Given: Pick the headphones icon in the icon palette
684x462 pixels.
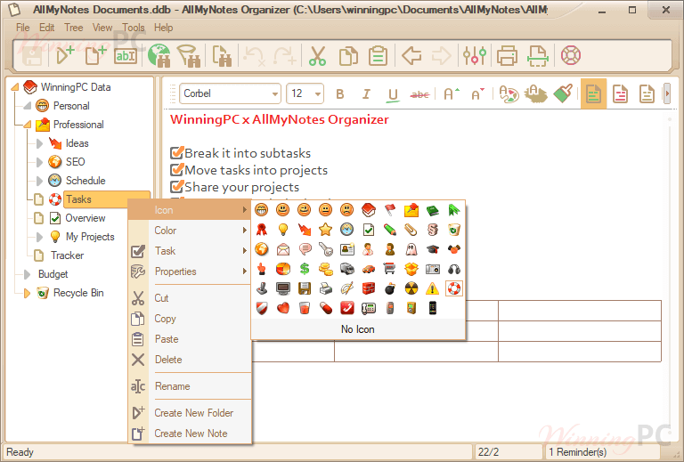Looking at the screenshot, I should pyautogui.click(x=453, y=269).
